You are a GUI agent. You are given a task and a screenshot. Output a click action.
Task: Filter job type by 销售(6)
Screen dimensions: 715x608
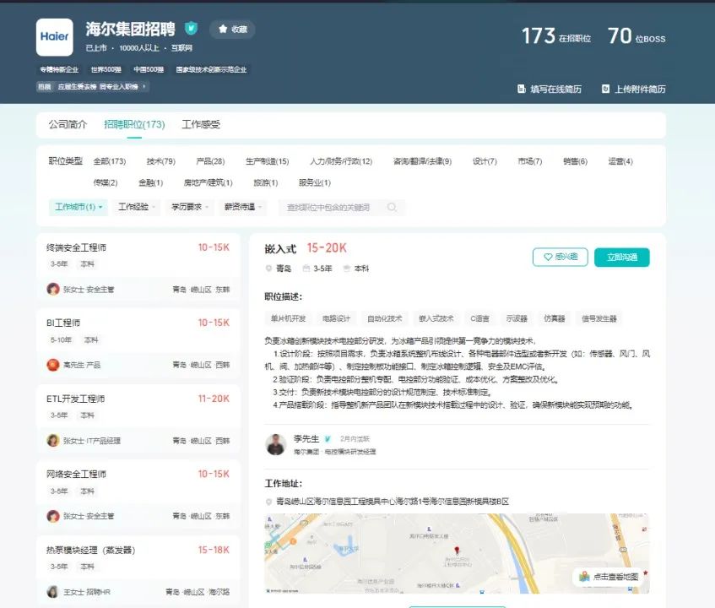click(x=576, y=161)
